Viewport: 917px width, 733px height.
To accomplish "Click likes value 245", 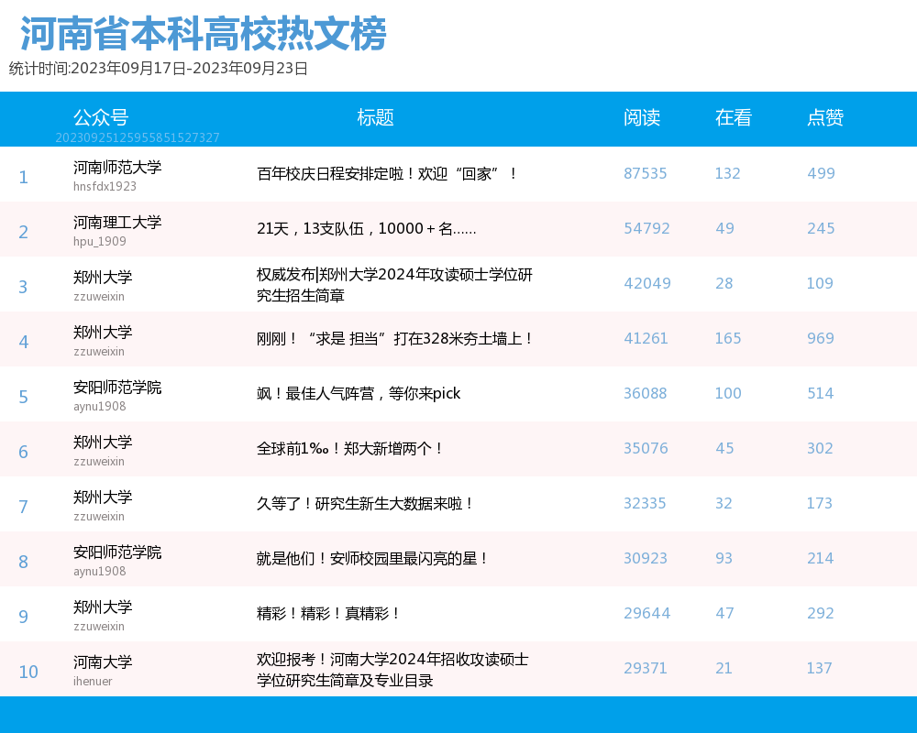I will point(821,228).
